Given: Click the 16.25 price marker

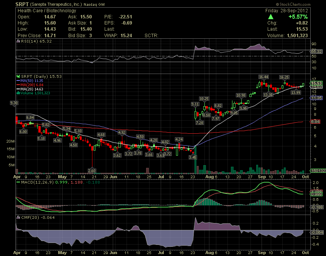Looking at the screenshot, I should [284, 77].
